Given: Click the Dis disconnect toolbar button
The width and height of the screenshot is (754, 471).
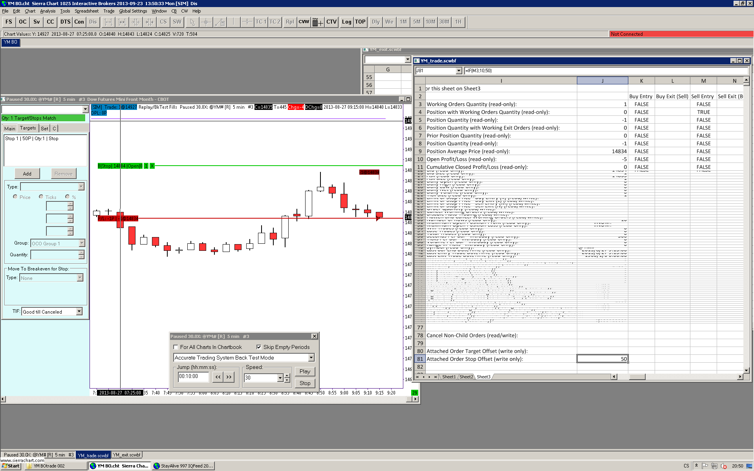Looking at the screenshot, I should point(93,22).
